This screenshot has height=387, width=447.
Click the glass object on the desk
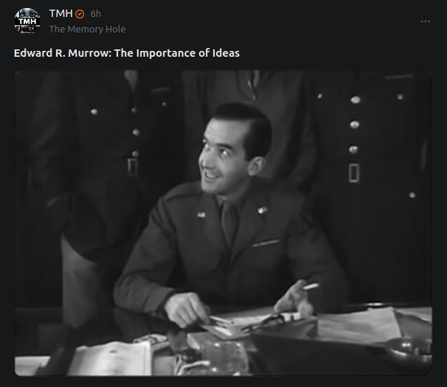pos(225,355)
